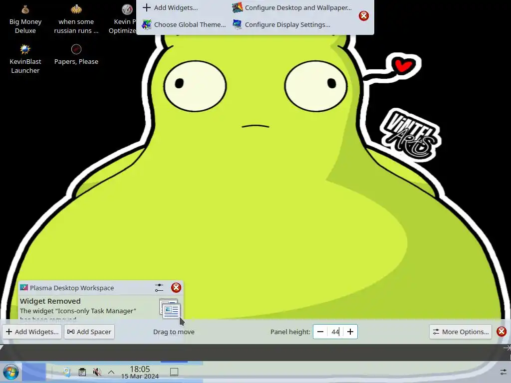Screen dimensions: 511x383
Task: Click the Add Spacer button
Action: point(89,332)
